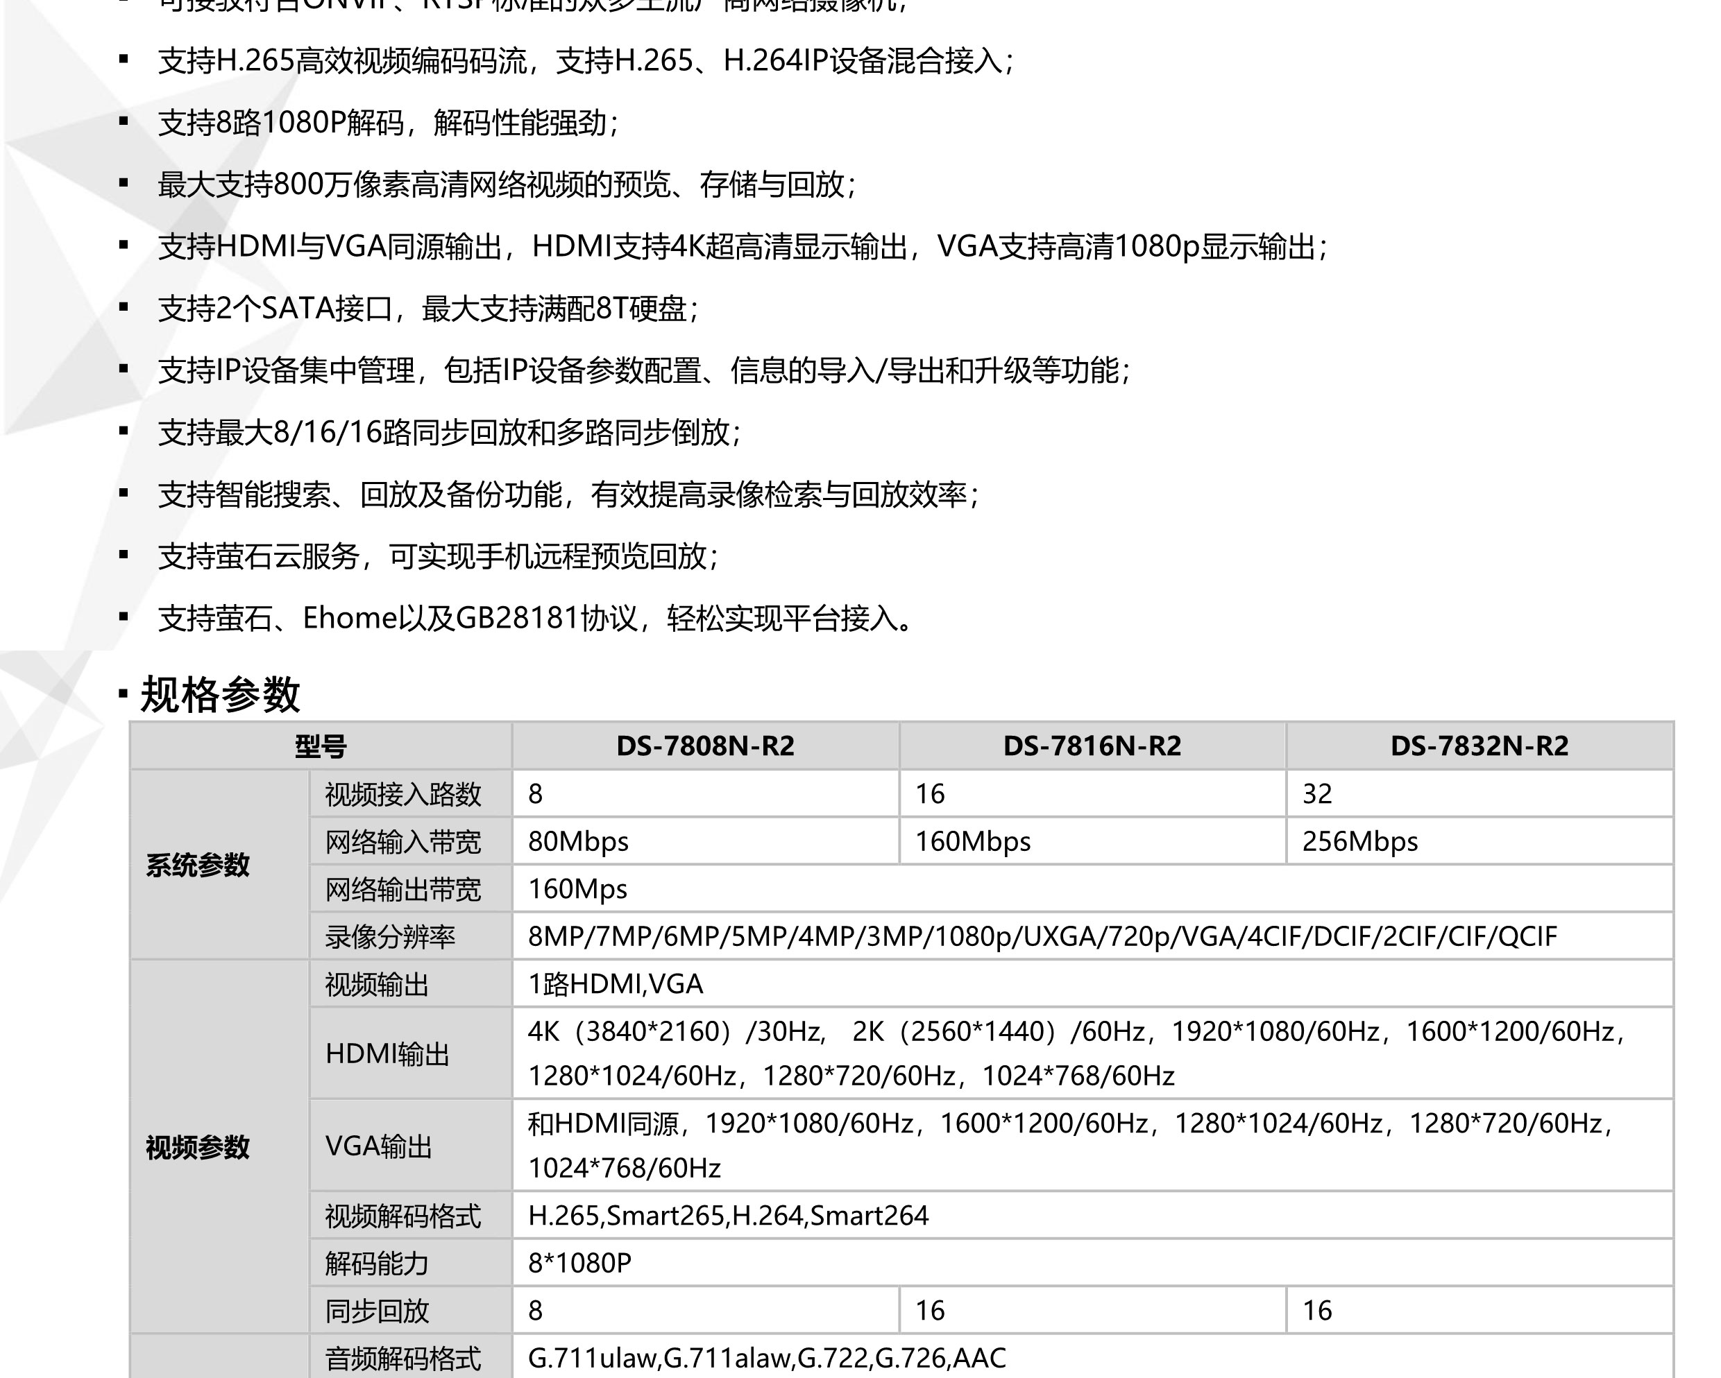Click the bullet about 800万像素高清网络视频

tap(507, 185)
